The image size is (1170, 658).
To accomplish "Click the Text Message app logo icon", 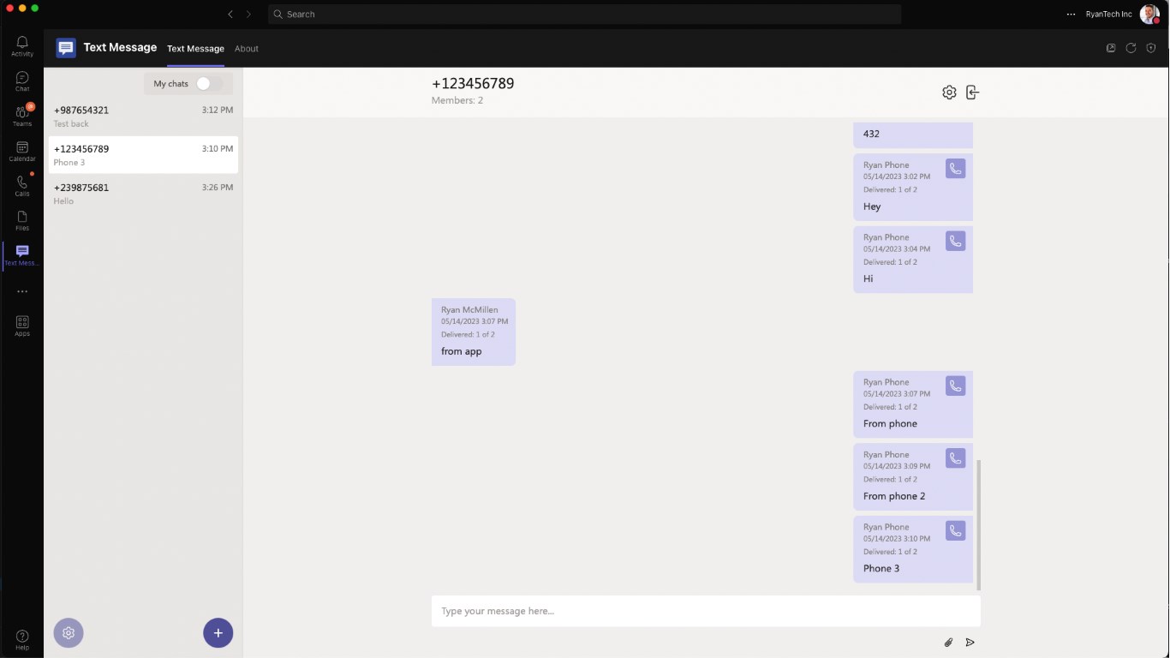I will click(66, 48).
